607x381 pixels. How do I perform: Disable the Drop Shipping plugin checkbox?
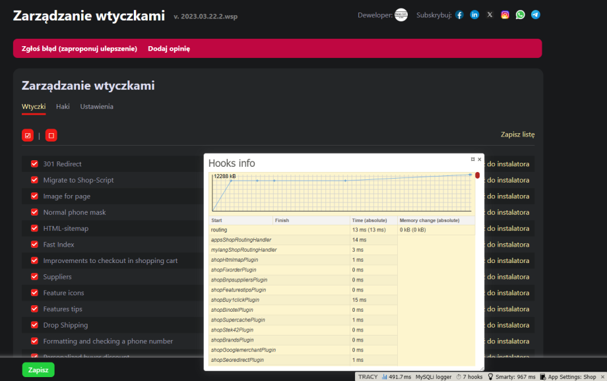coord(34,325)
